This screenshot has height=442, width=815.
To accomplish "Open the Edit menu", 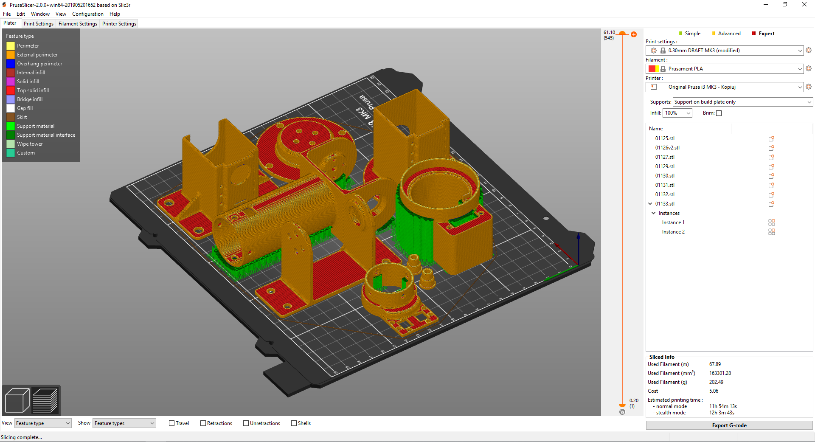I will pos(21,14).
